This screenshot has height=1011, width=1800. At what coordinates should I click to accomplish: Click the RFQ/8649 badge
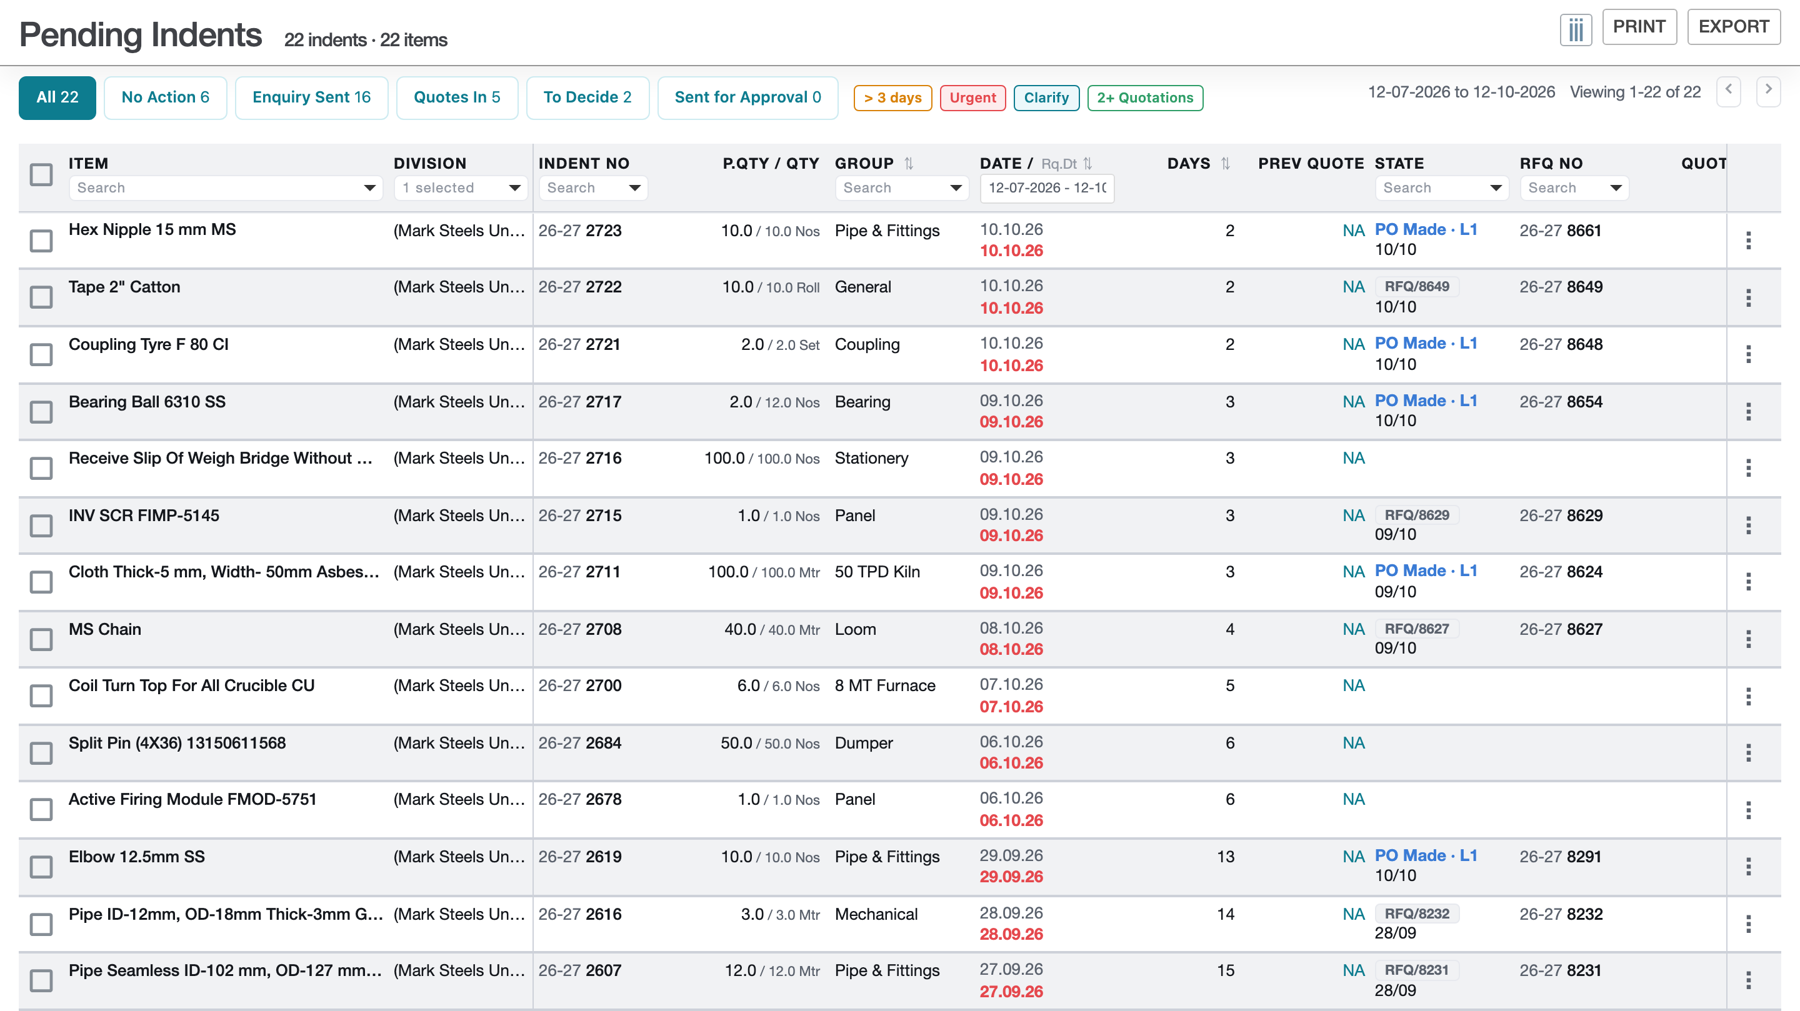point(1416,286)
